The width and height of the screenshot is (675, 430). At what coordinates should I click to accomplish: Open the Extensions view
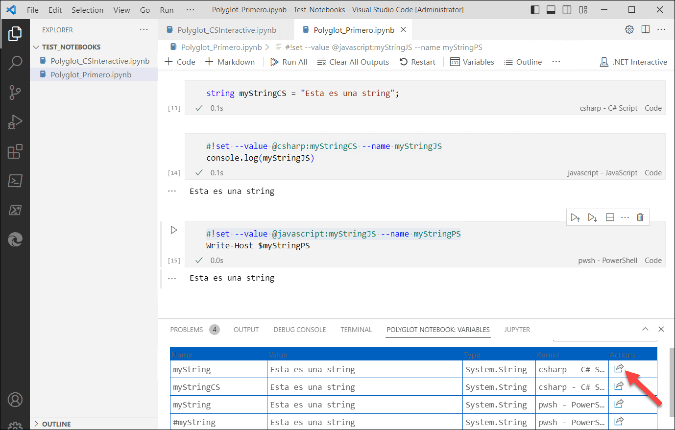(15, 151)
